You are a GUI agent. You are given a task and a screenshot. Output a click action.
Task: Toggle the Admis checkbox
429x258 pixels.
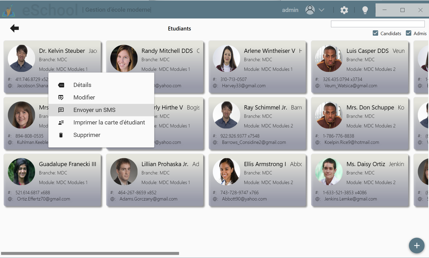click(x=408, y=33)
